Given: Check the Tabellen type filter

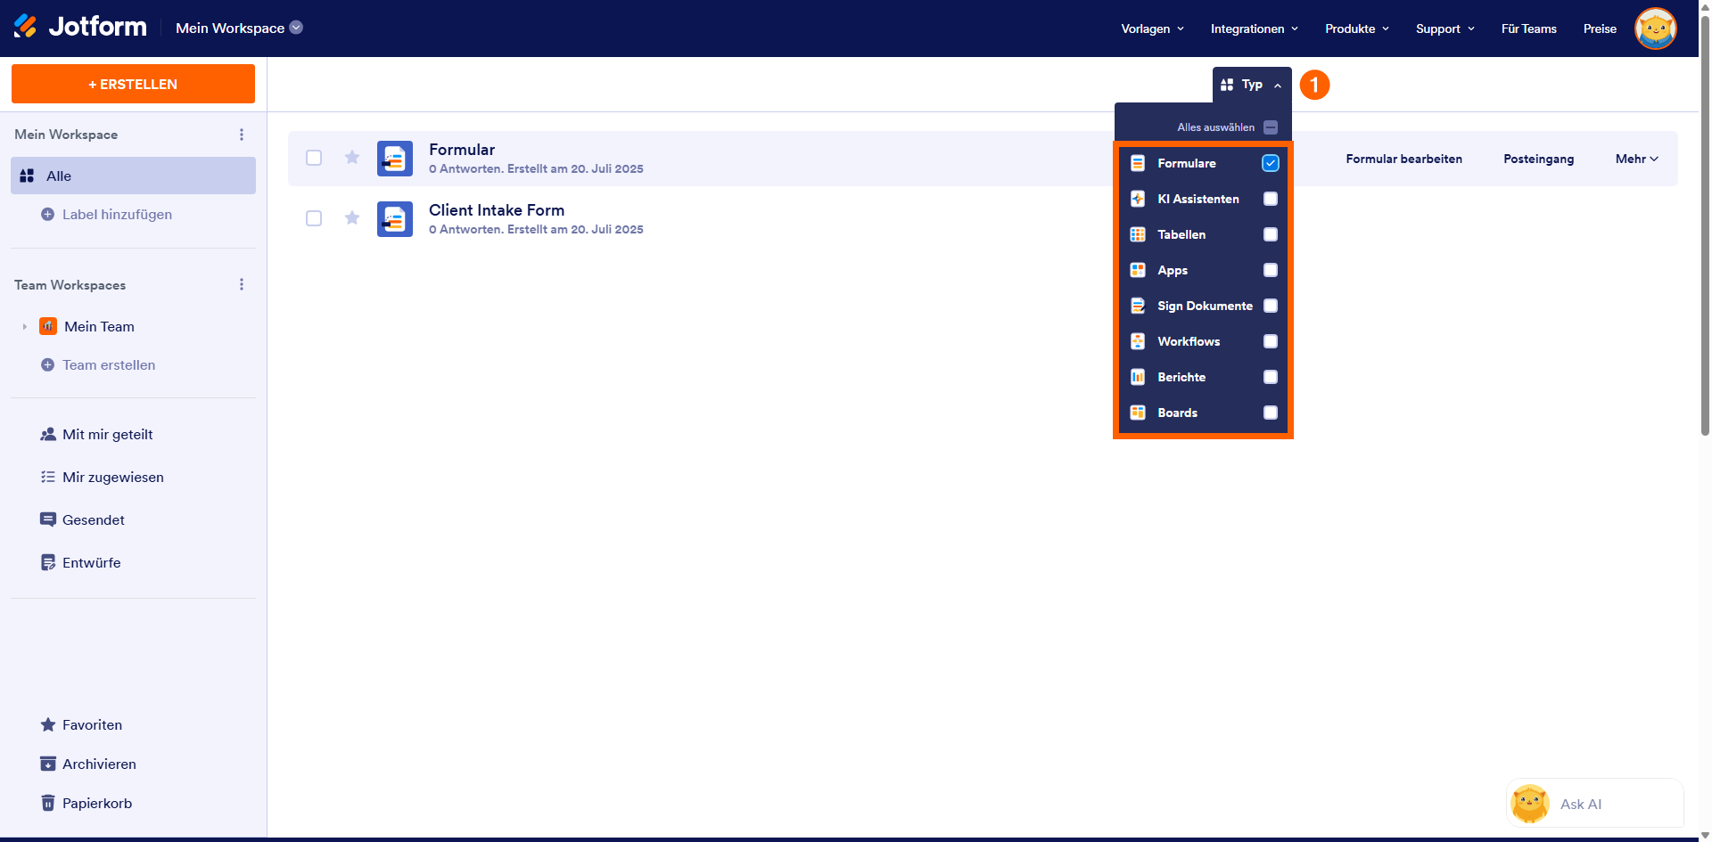Looking at the screenshot, I should tap(1271, 234).
